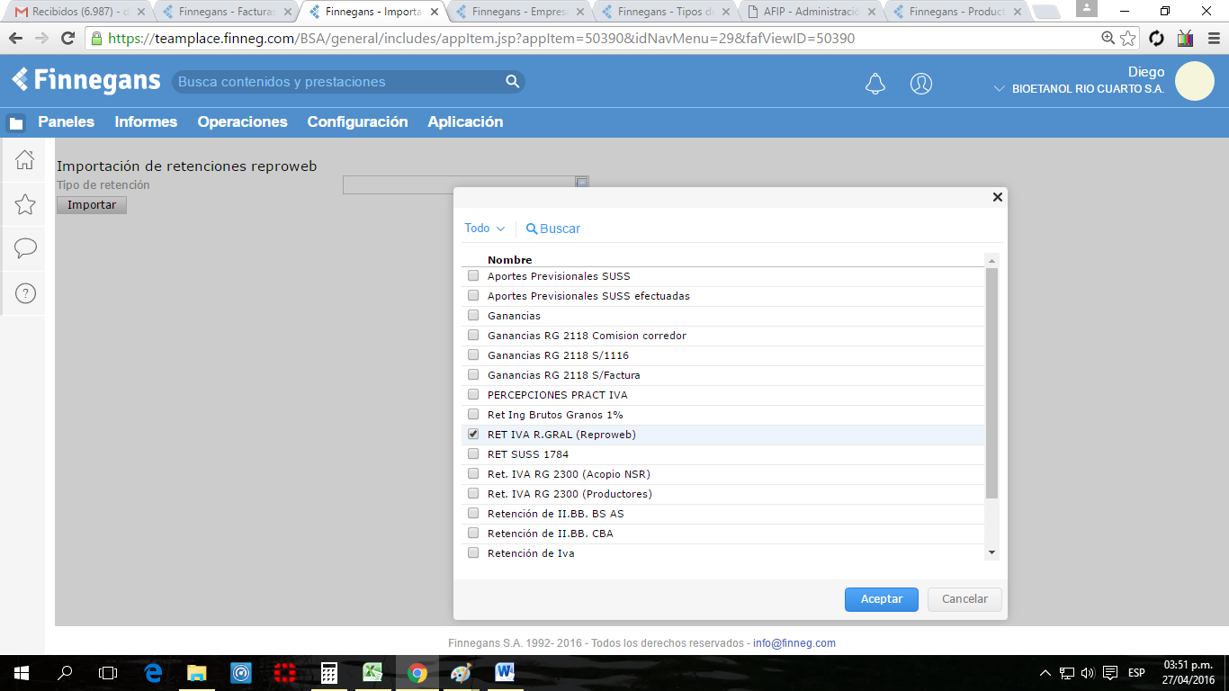1229x691 pixels.
Task: Go to Home in the left sidebar
Action: [25, 160]
